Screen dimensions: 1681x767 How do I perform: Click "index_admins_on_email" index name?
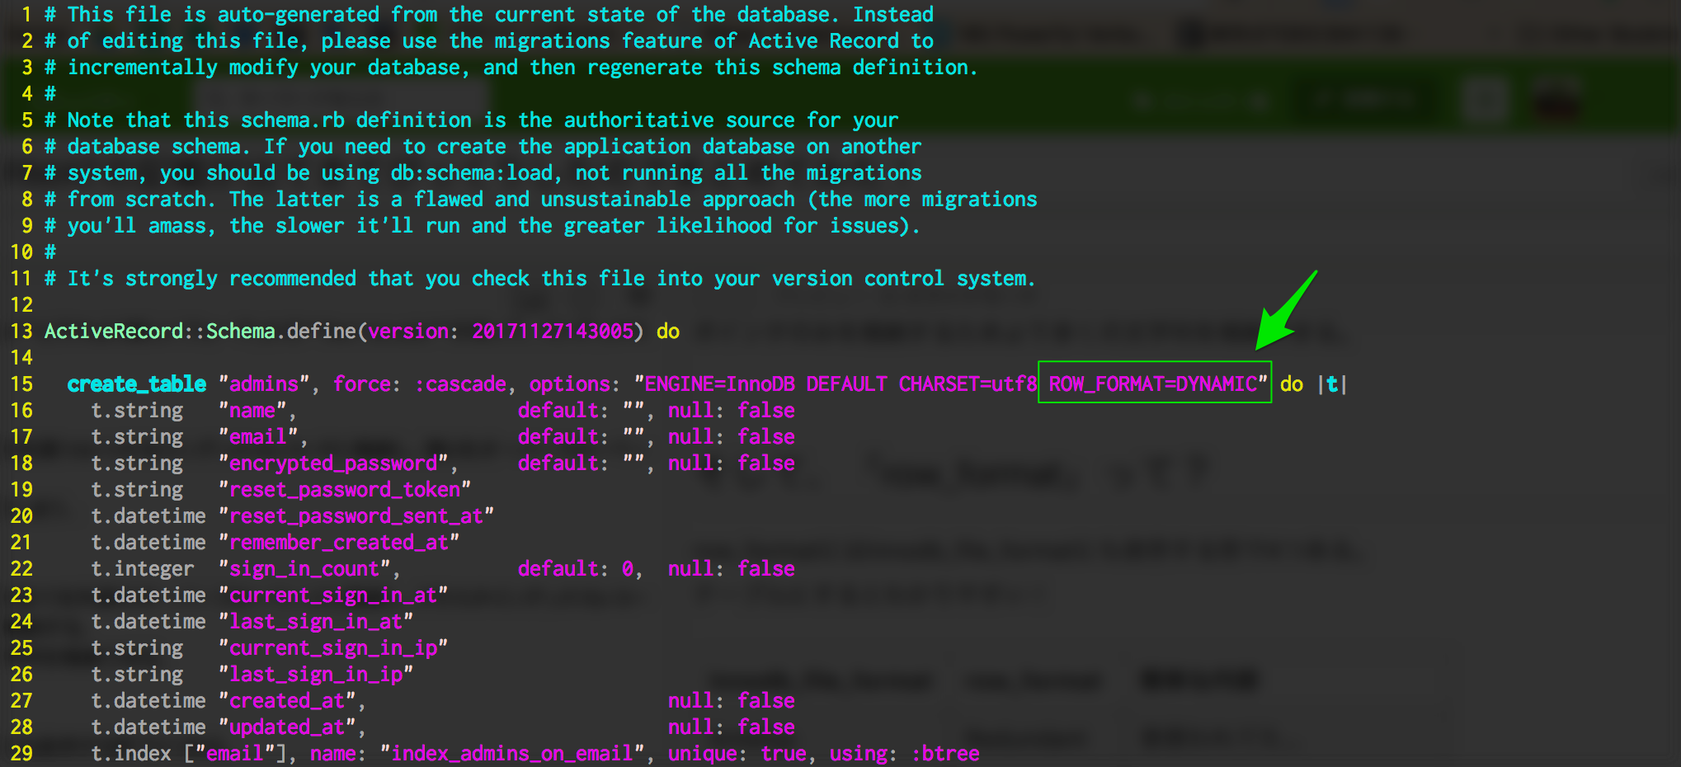(512, 754)
